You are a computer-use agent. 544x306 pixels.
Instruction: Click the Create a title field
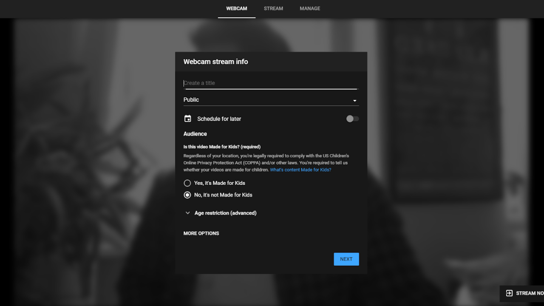click(271, 83)
